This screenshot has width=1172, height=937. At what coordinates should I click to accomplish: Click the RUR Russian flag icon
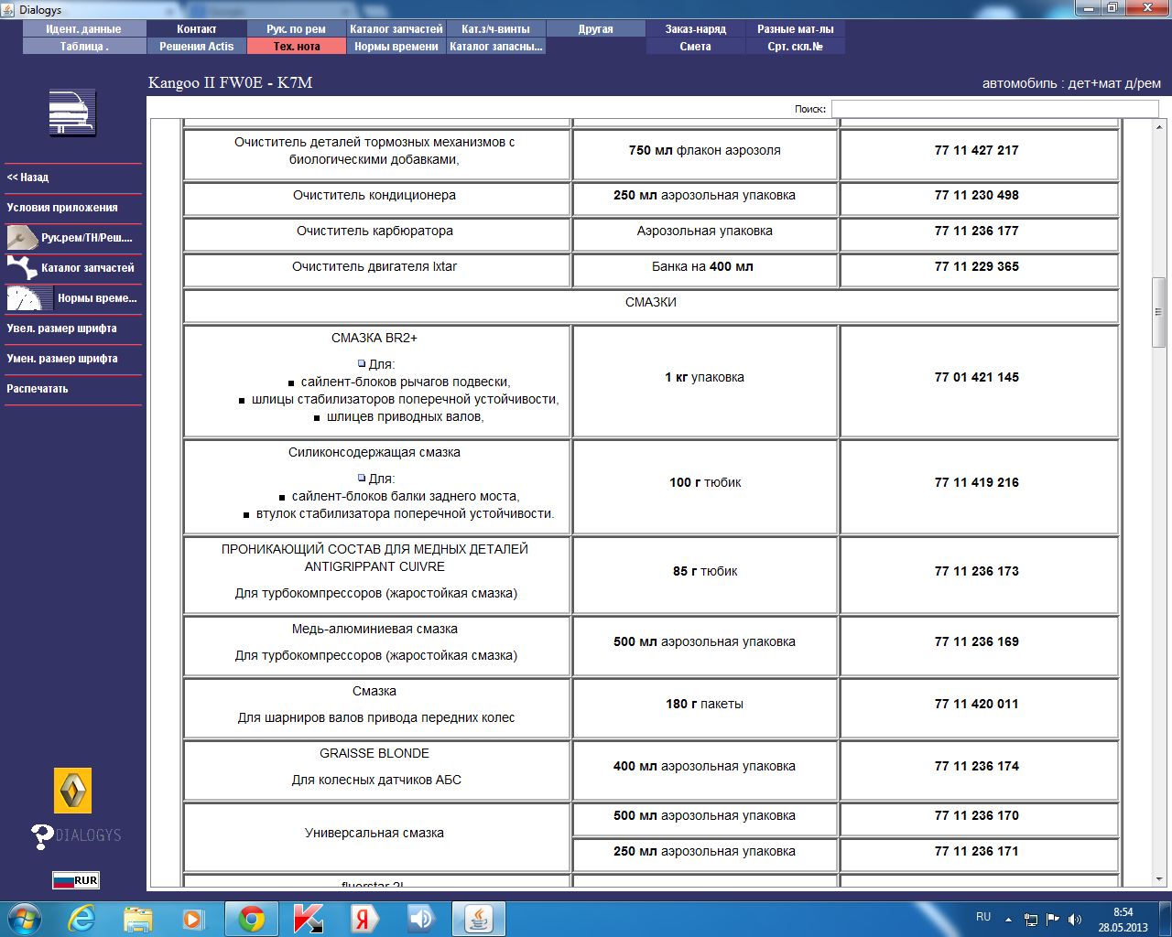[76, 880]
